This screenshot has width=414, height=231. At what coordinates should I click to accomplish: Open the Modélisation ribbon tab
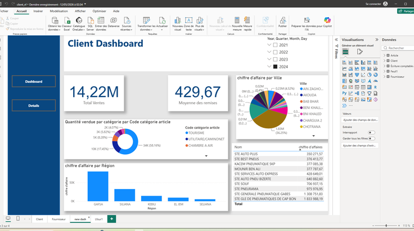pyautogui.click(x=59, y=11)
